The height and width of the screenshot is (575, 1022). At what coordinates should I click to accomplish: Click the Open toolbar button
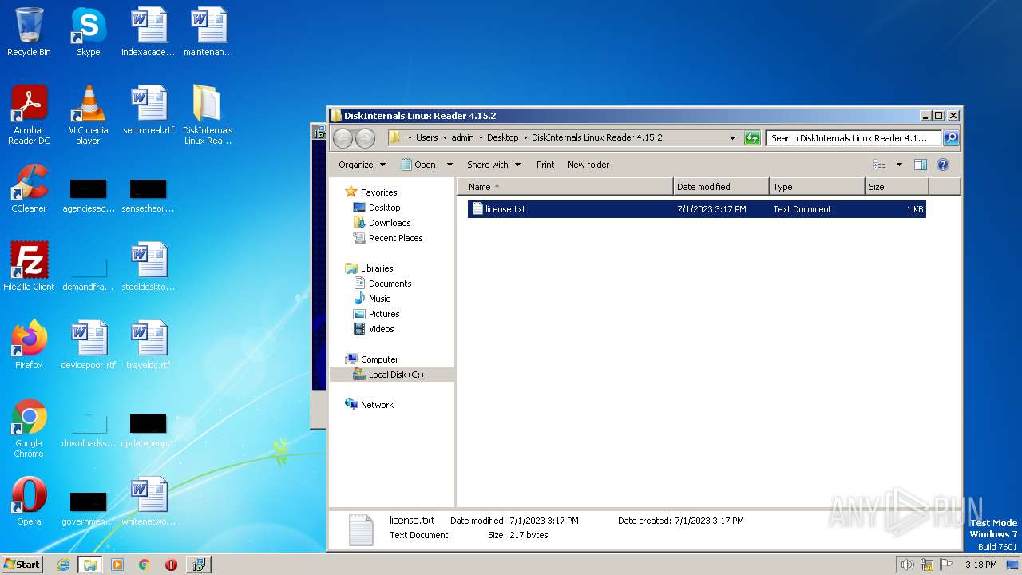pyautogui.click(x=418, y=165)
